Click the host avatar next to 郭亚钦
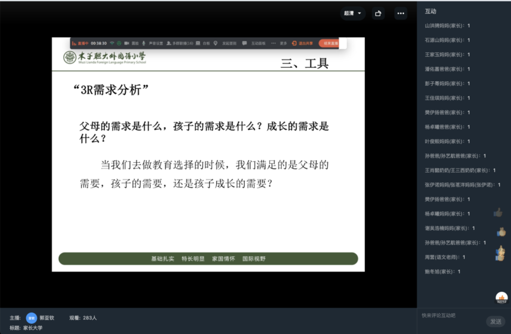 [31, 318]
